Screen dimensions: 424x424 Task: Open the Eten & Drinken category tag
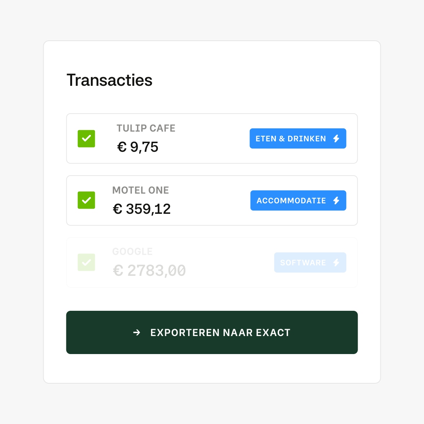pos(291,138)
